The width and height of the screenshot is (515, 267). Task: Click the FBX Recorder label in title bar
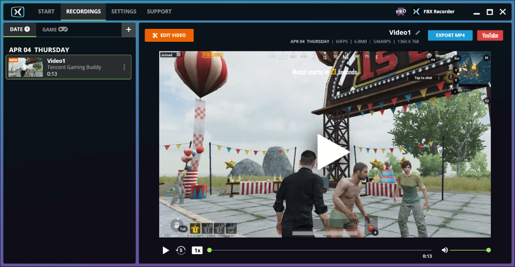(x=438, y=12)
